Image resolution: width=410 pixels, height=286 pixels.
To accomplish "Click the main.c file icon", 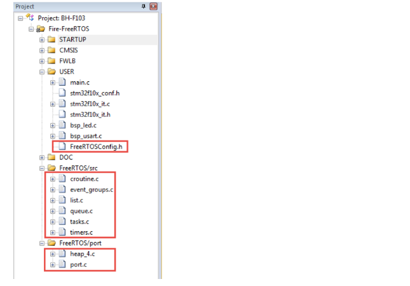I will point(62,83).
